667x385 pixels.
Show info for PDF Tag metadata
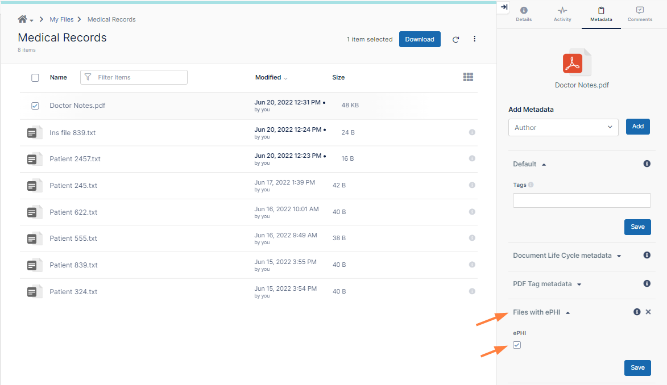click(x=647, y=284)
